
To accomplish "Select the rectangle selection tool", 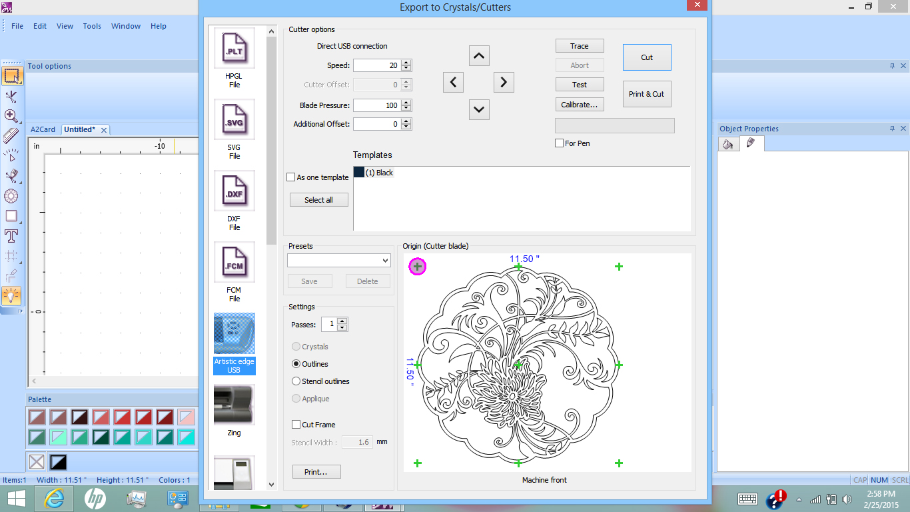I will tap(11, 75).
